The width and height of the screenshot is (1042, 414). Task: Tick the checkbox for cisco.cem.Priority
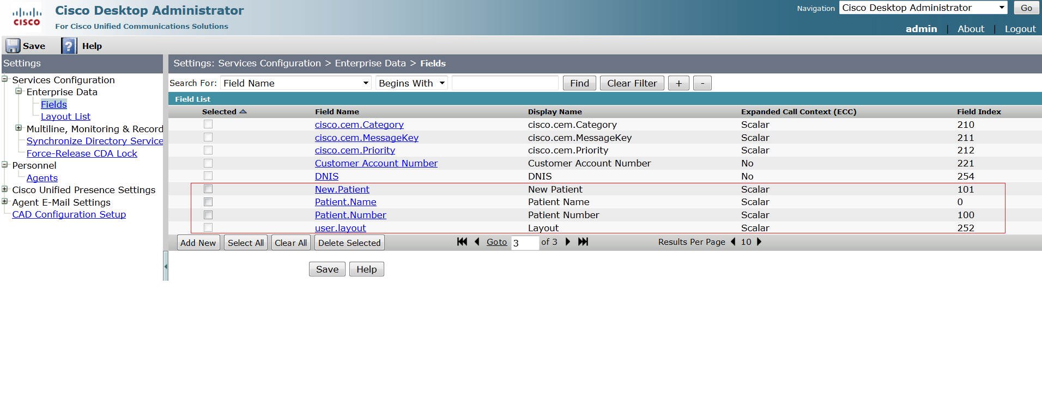click(x=208, y=150)
